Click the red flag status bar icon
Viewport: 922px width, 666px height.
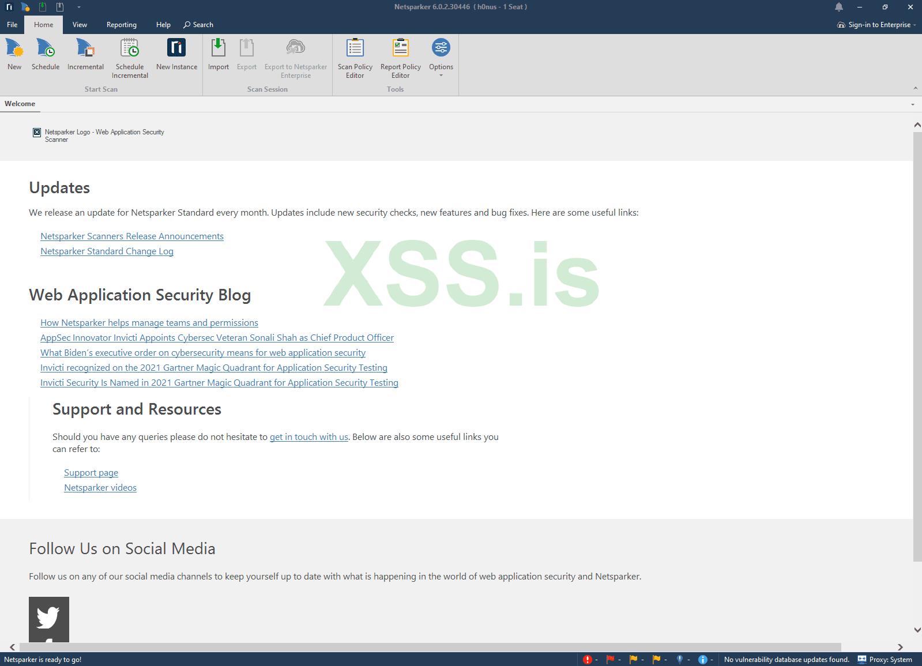point(611,660)
